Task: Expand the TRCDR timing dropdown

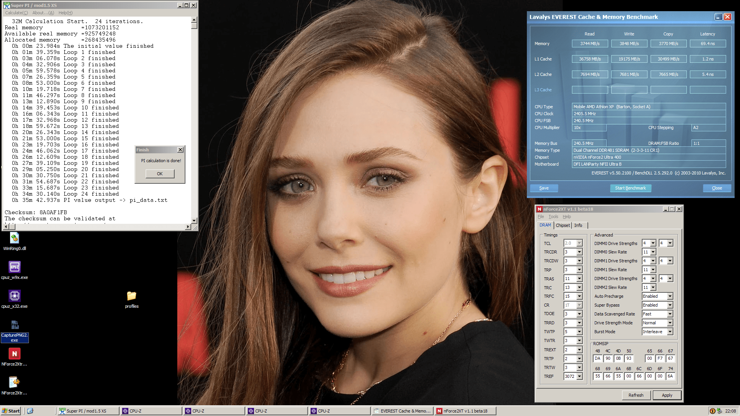Action: pyautogui.click(x=579, y=252)
